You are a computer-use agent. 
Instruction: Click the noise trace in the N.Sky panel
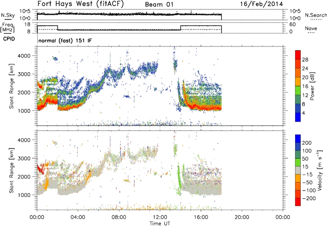coord(129,14)
